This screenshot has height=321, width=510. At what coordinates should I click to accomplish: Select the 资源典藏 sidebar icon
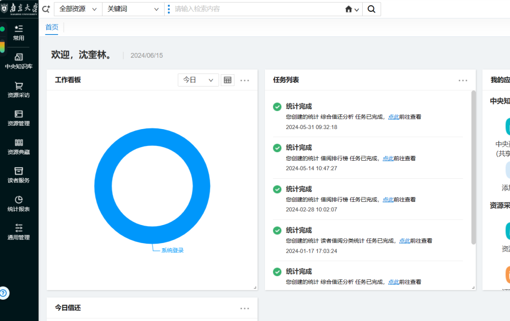point(19,147)
